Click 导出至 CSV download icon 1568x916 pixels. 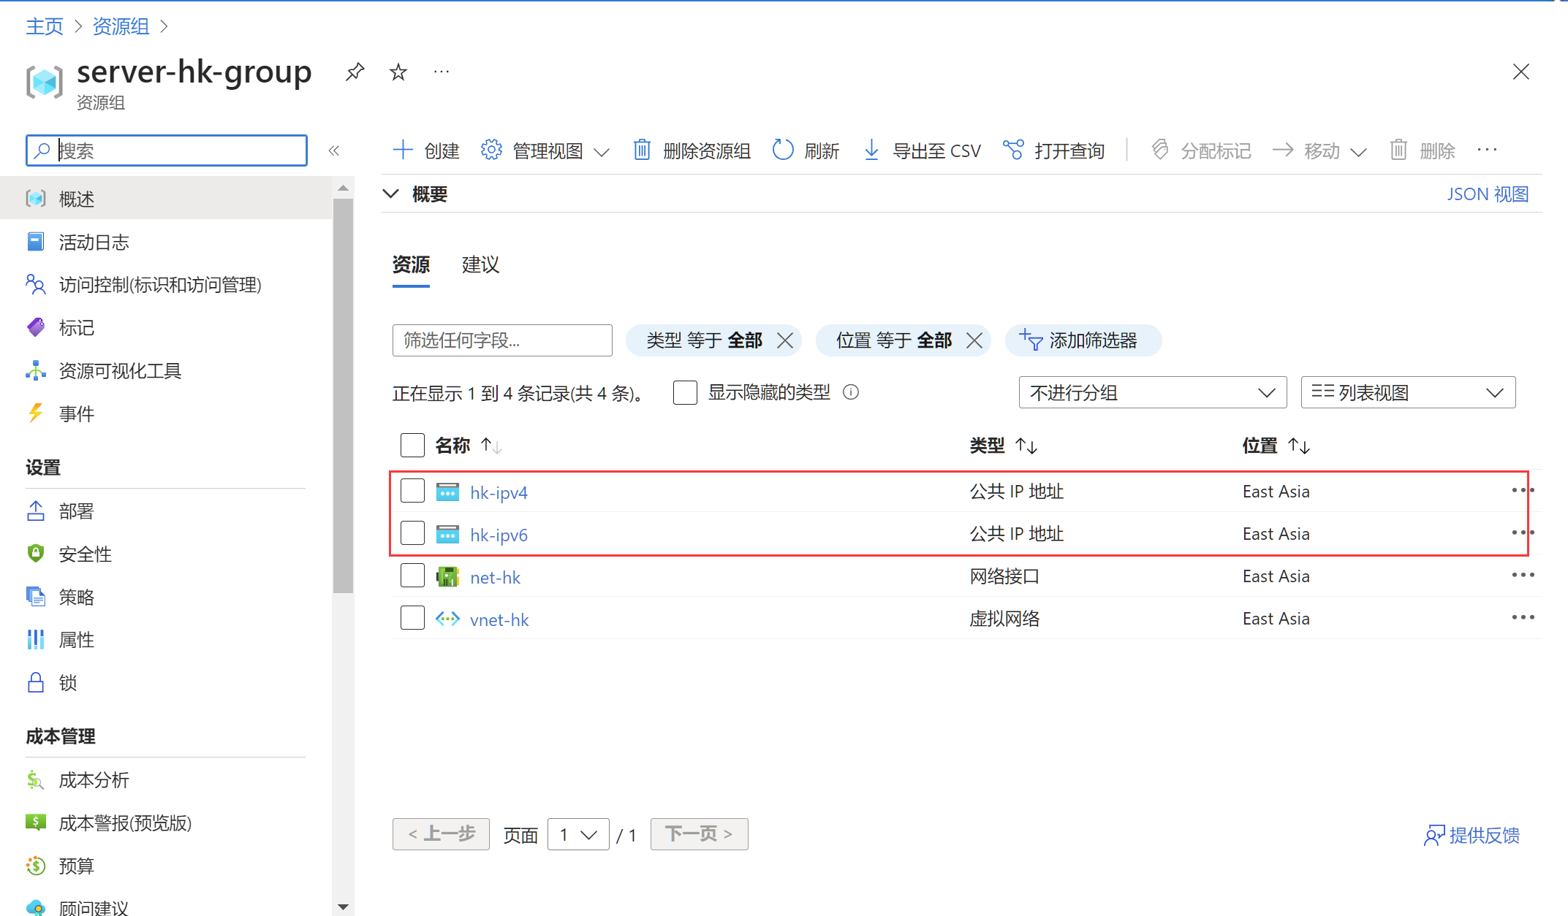tap(871, 150)
